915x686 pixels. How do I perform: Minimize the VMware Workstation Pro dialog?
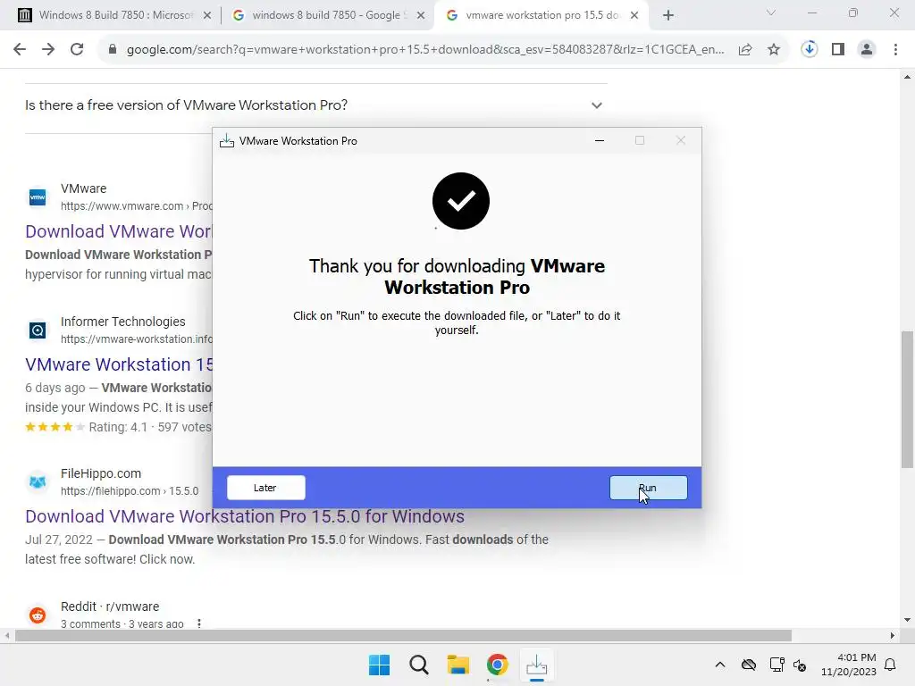[x=600, y=140]
